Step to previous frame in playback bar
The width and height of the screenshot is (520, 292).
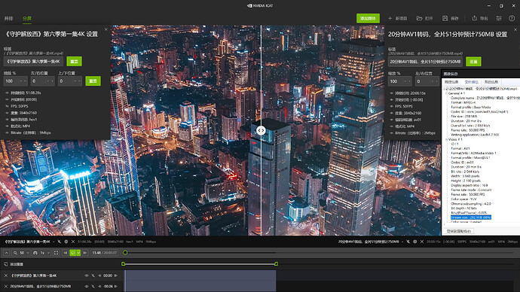66,253
